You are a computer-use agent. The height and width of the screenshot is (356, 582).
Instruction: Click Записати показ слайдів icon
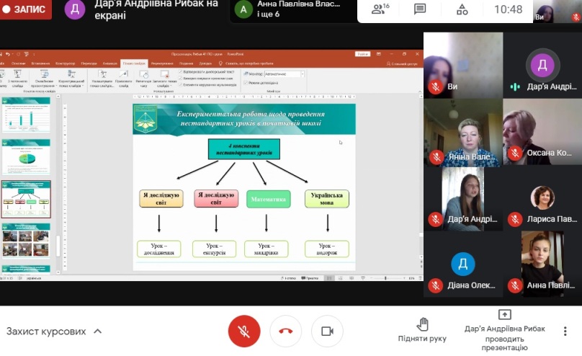click(164, 74)
